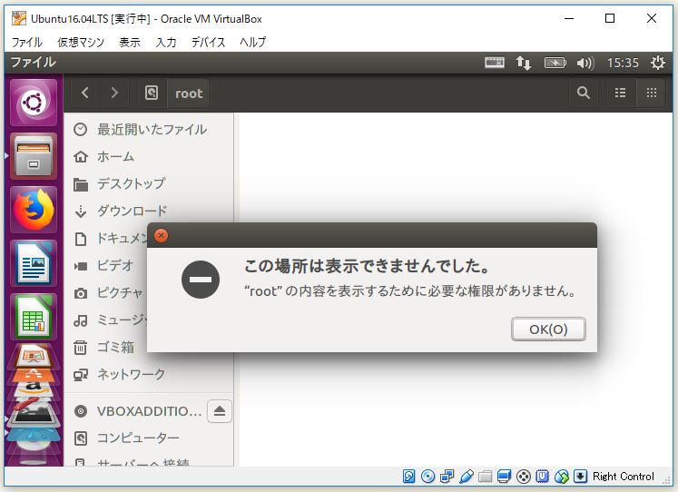Click the computer location icon in path bar
This screenshot has width=678, height=492.
pyautogui.click(x=152, y=93)
